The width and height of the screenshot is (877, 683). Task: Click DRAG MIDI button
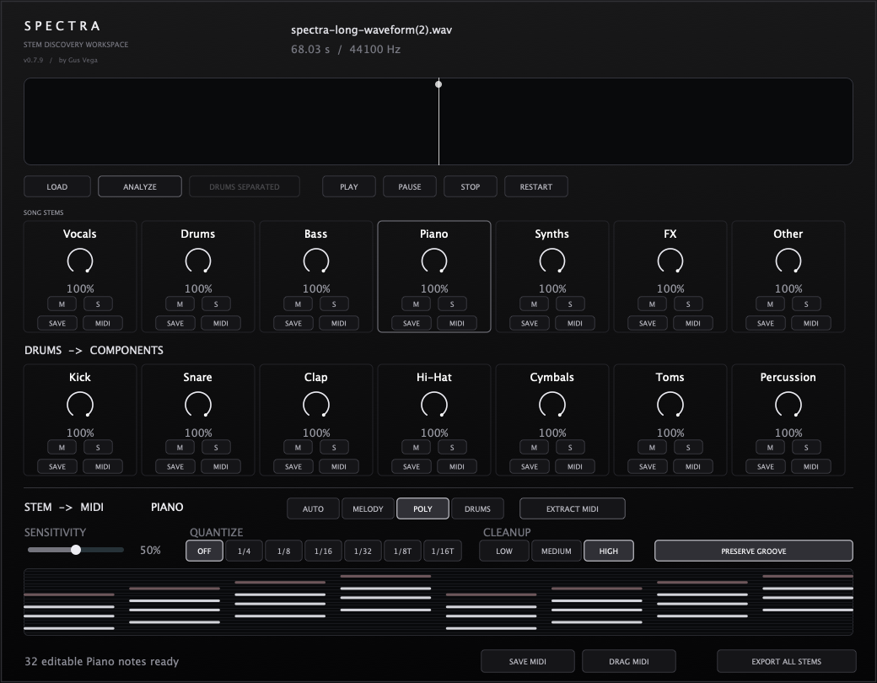point(629,661)
